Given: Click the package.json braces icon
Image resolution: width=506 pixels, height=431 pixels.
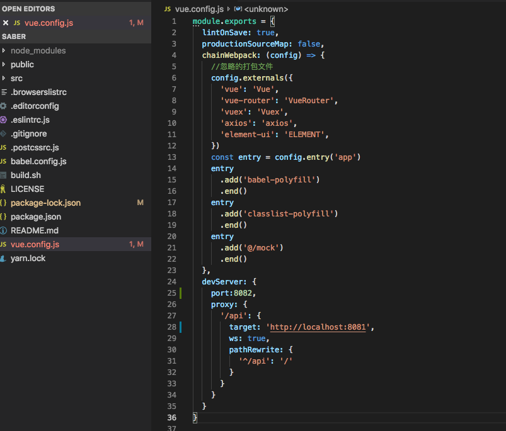Looking at the screenshot, I should click(x=3, y=217).
